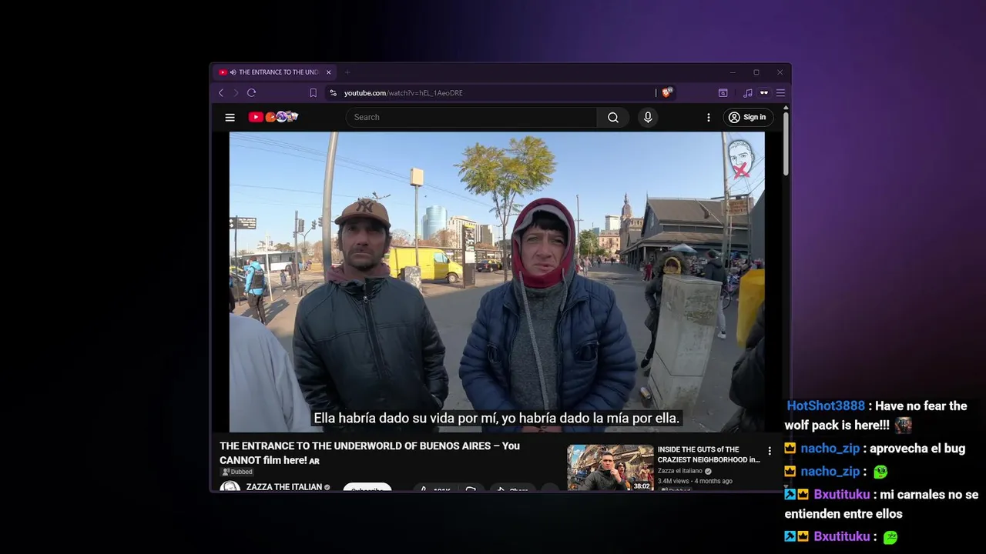Select THE ENTRANCE TO THE UND tab
Viewport: 986px width, 554px height.
coord(274,72)
